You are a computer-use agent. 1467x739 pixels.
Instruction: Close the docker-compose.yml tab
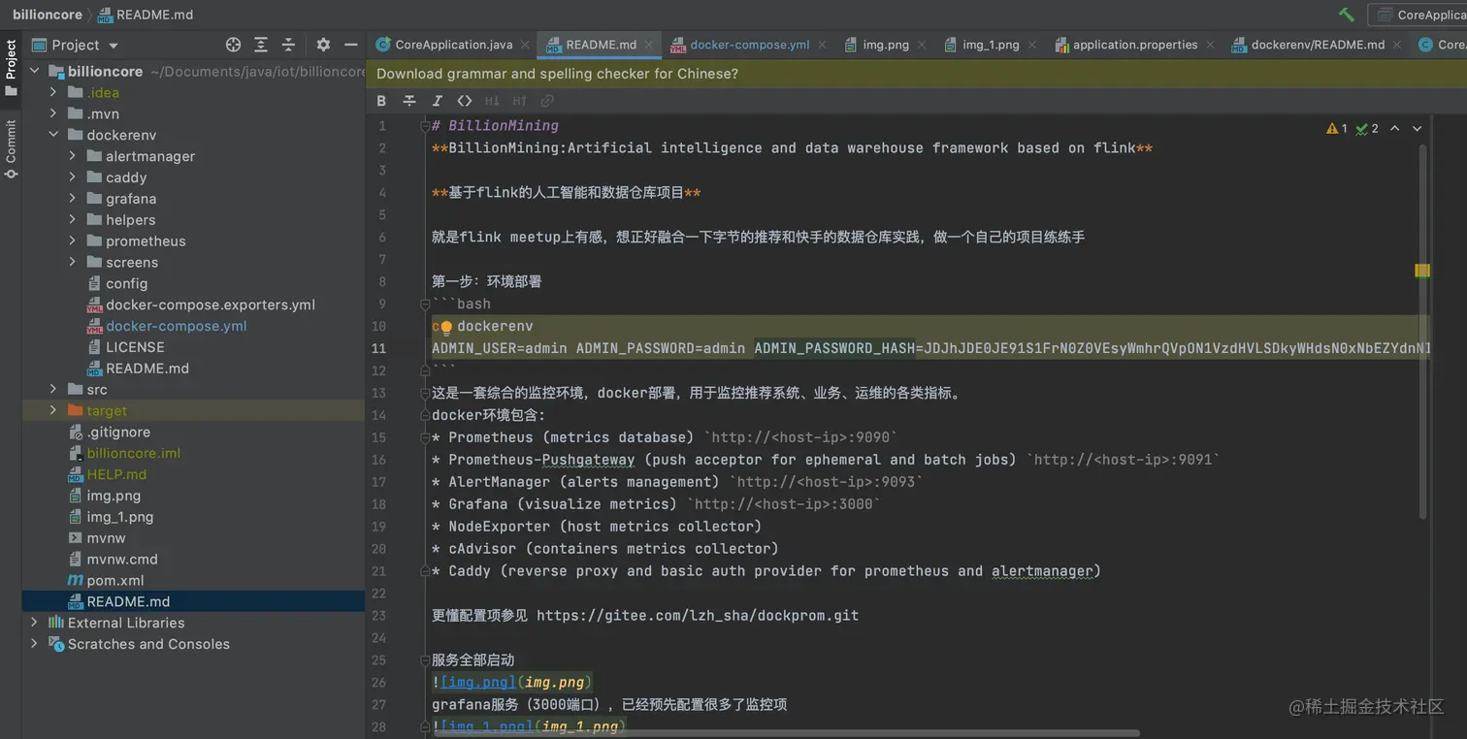pyautogui.click(x=822, y=45)
